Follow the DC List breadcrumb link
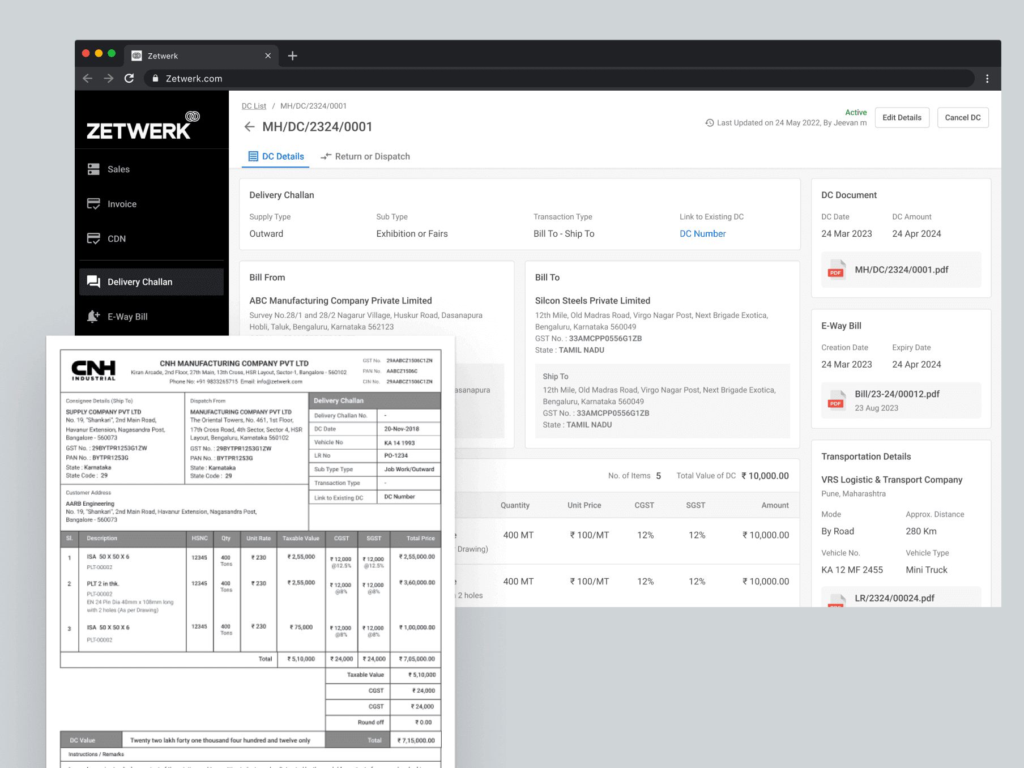1024x768 pixels. (x=254, y=106)
